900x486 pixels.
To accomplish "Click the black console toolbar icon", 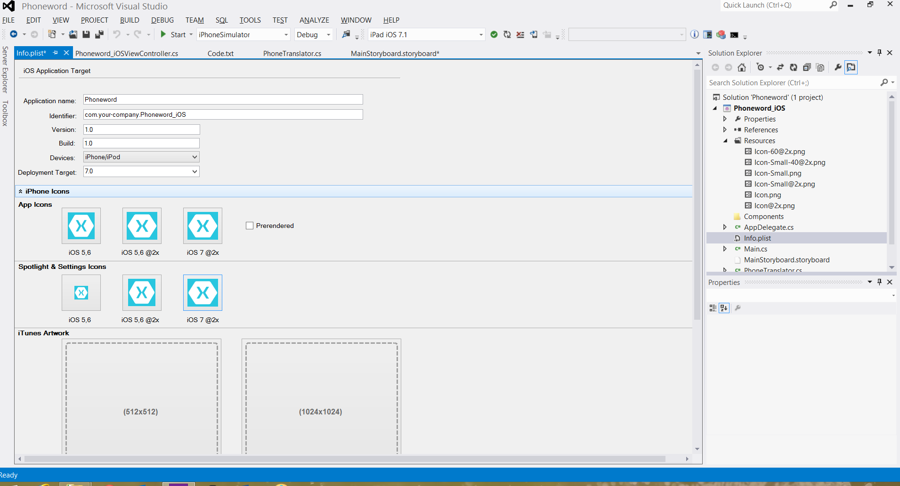I will (x=734, y=35).
